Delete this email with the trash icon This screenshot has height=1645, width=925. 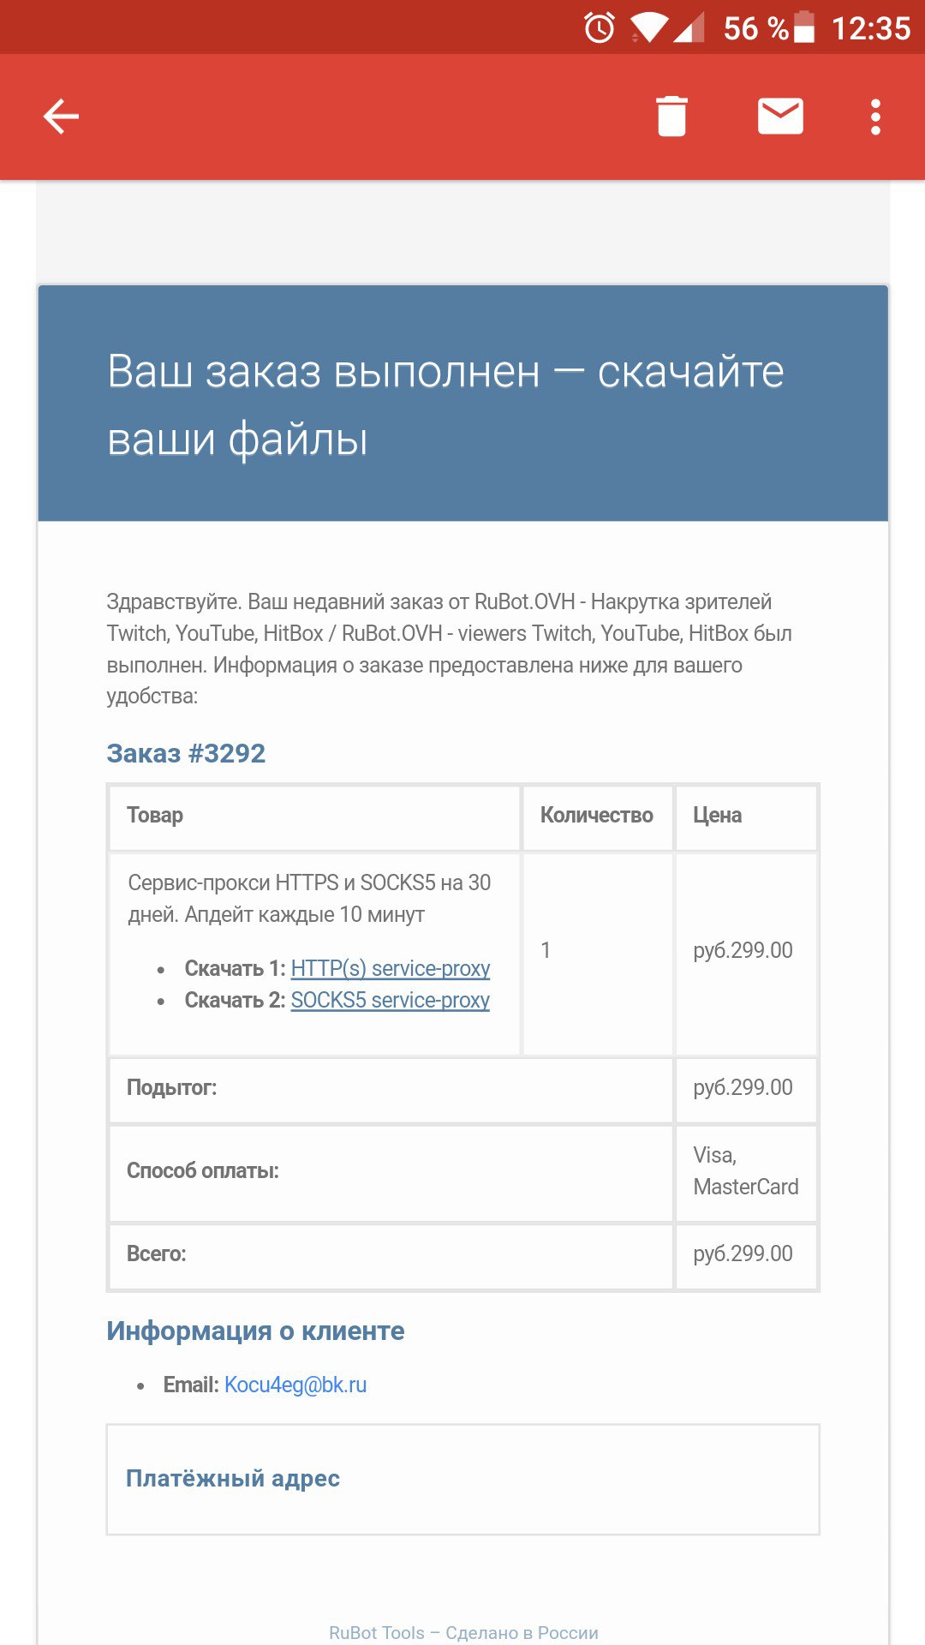pyautogui.click(x=671, y=117)
